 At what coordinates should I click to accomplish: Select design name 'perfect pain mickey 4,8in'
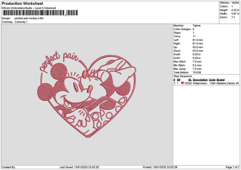(29, 18)
